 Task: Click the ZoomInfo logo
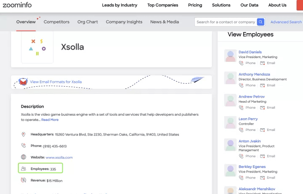coord(17,5)
